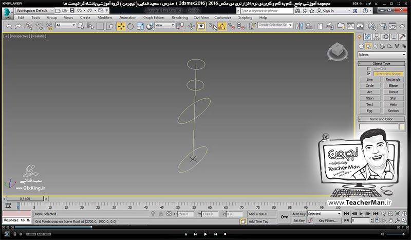The height and width of the screenshot is (240, 411).
Task: Click the Mirror tool icon
Action: click(299, 26)
